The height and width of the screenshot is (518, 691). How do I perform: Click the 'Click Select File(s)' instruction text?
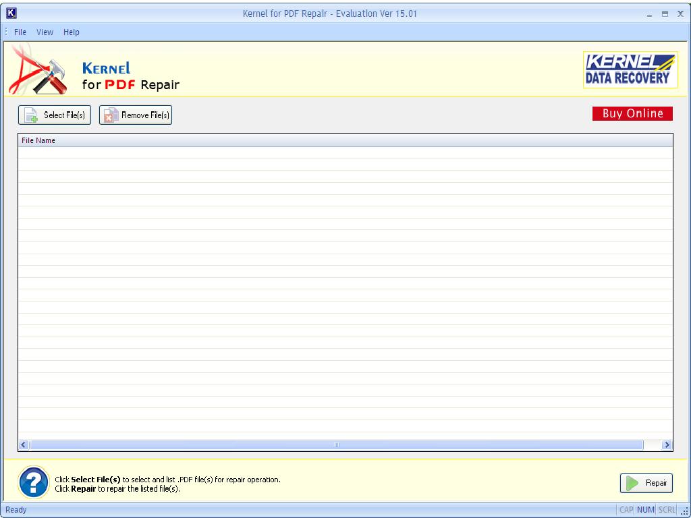(x=167, y=480)
